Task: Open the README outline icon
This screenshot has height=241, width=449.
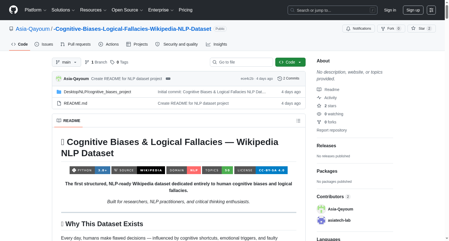Action: (298, 121)
